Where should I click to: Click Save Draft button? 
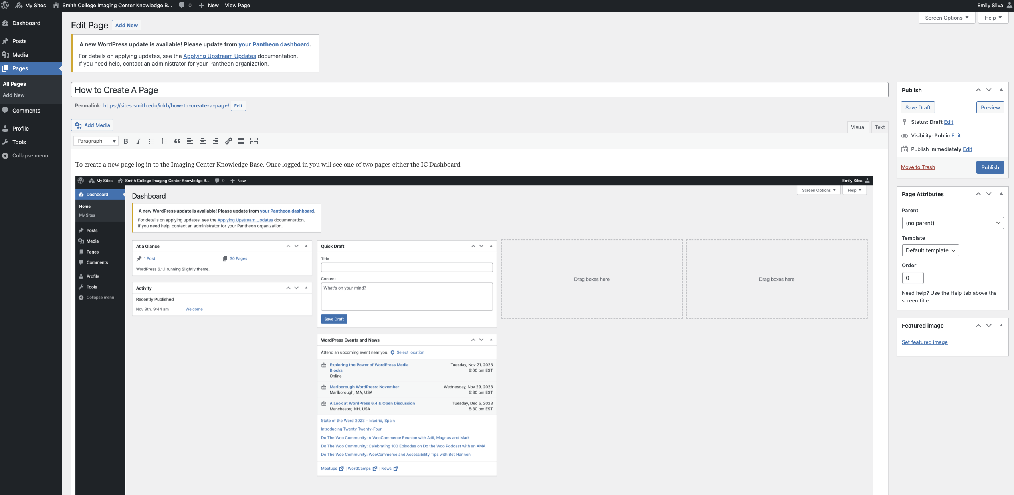point(918,107)
